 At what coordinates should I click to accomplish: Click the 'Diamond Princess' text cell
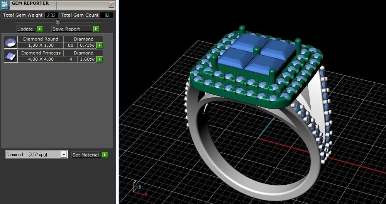(41, 53)
